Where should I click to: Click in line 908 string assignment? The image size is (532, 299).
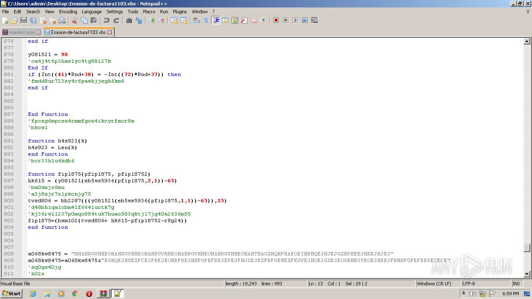211,254
